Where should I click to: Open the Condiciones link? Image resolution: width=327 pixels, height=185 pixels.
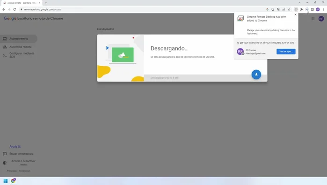[x=25, y=171]
